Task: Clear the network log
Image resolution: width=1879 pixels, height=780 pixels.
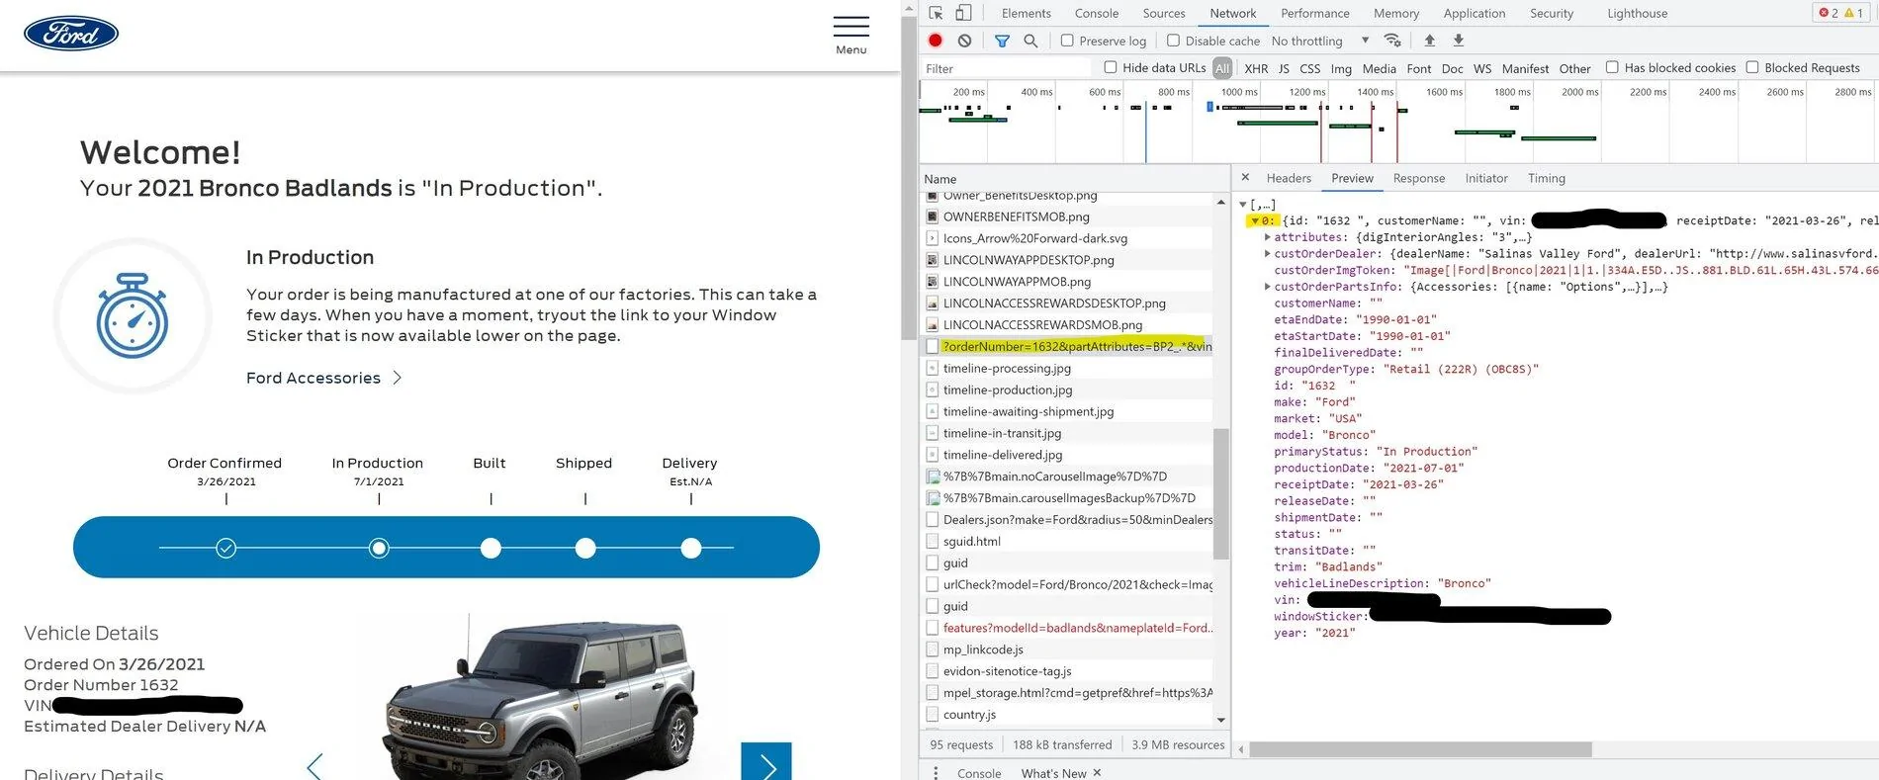Action: click(x=964, y=41)
